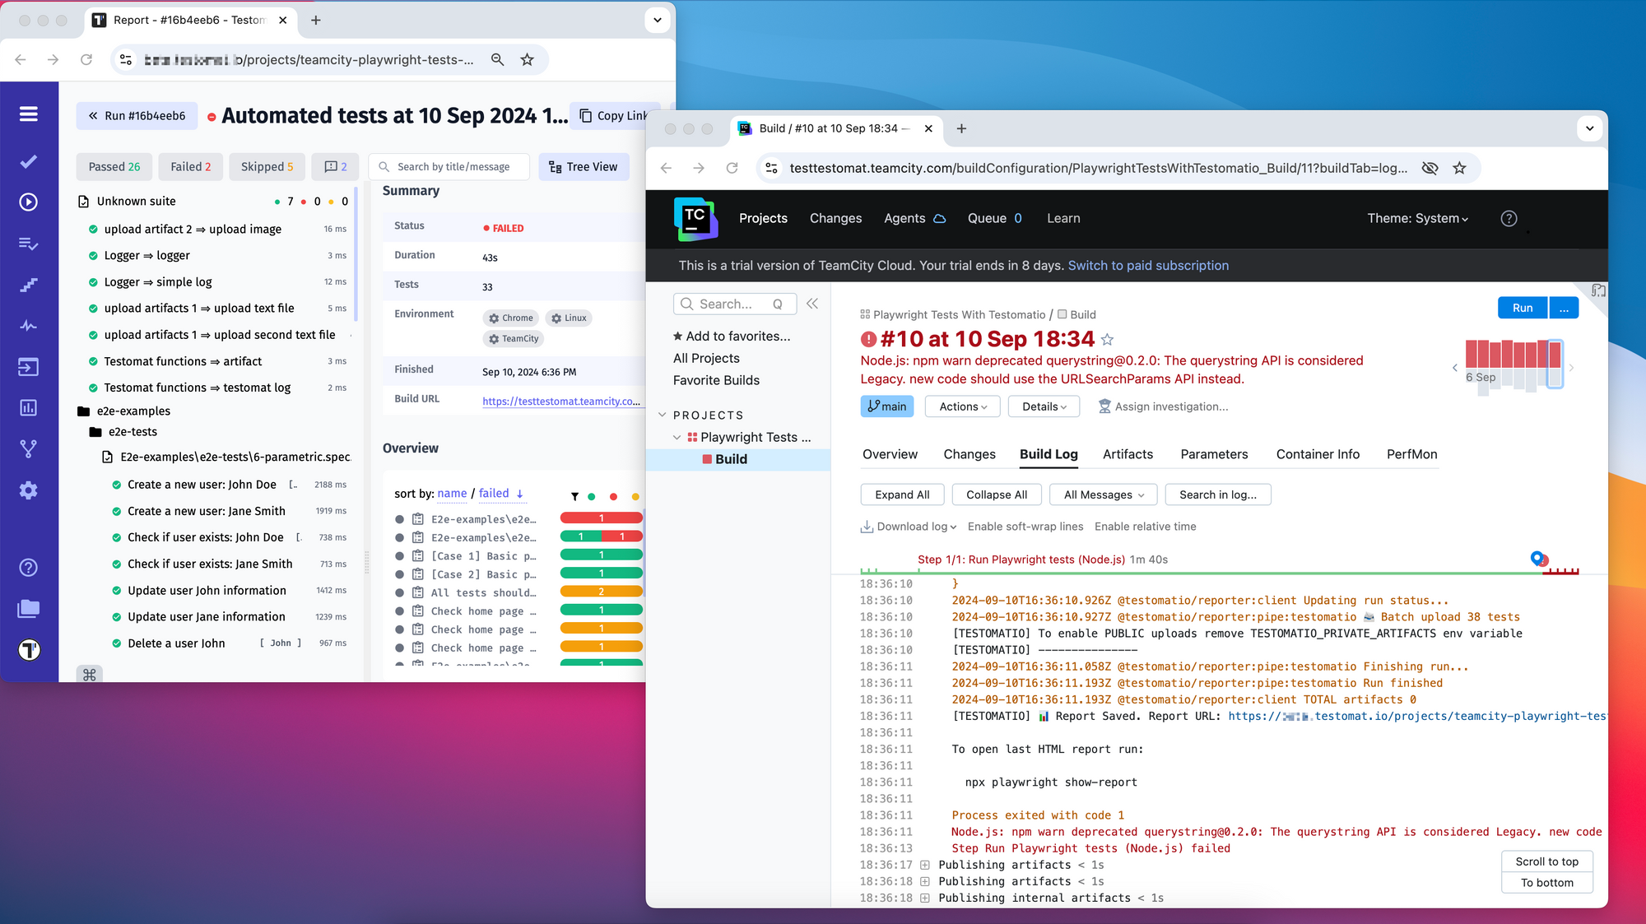Screen dimensions: 1646x924
Task: Switch to the Parameters tab
Action: pos(1214,454)
